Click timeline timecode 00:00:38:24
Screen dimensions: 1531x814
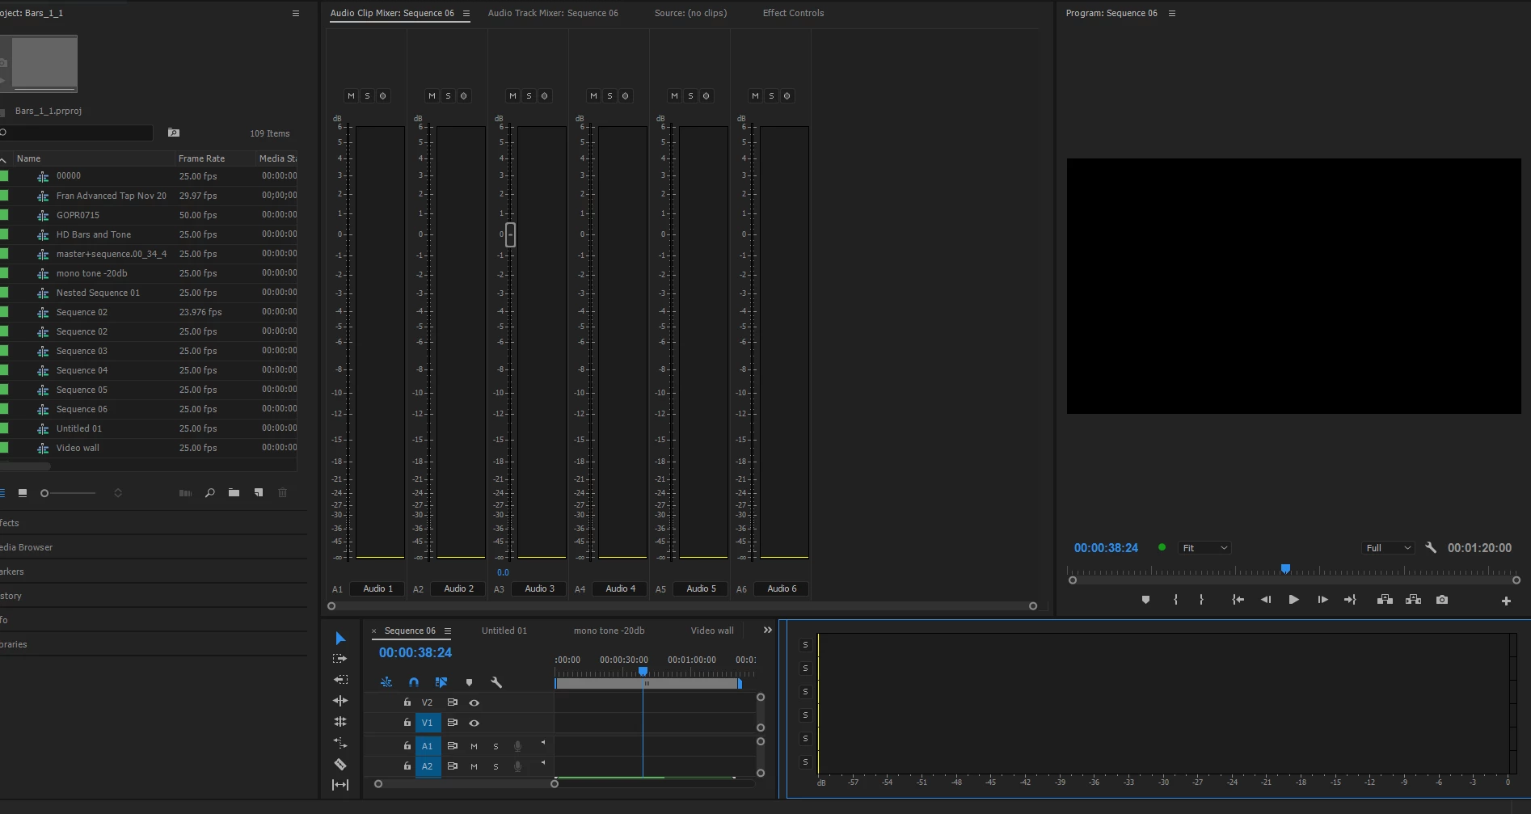point(415,652)
